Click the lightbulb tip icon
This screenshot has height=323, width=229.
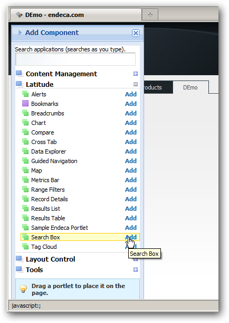23,289
